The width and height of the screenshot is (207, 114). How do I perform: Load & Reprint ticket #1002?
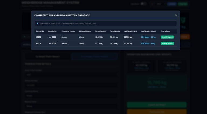(x=167, y=37)
